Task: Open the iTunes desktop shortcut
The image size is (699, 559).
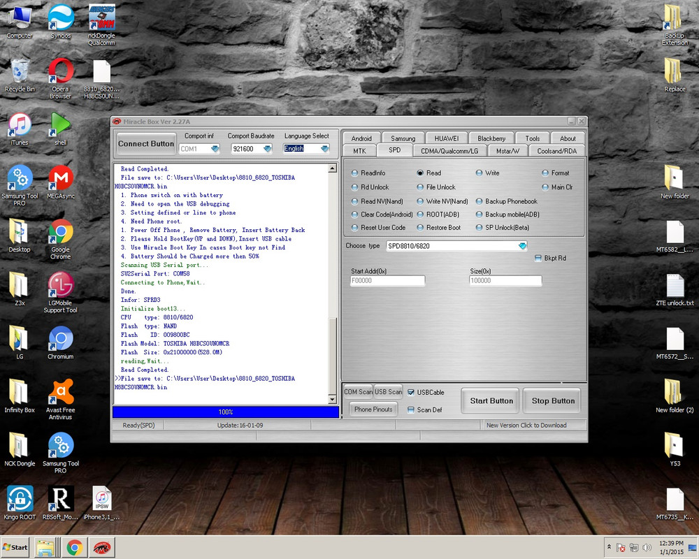Action: [20, 129]
